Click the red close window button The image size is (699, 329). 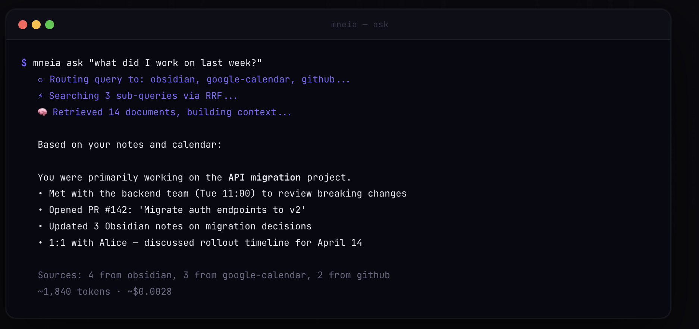tap(23, 25)
